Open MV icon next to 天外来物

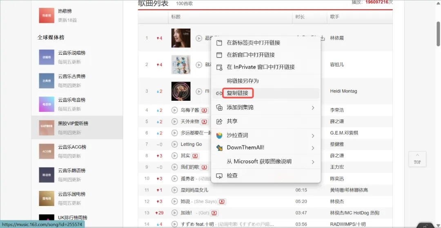pyautogui.click(x=205, y=122)
